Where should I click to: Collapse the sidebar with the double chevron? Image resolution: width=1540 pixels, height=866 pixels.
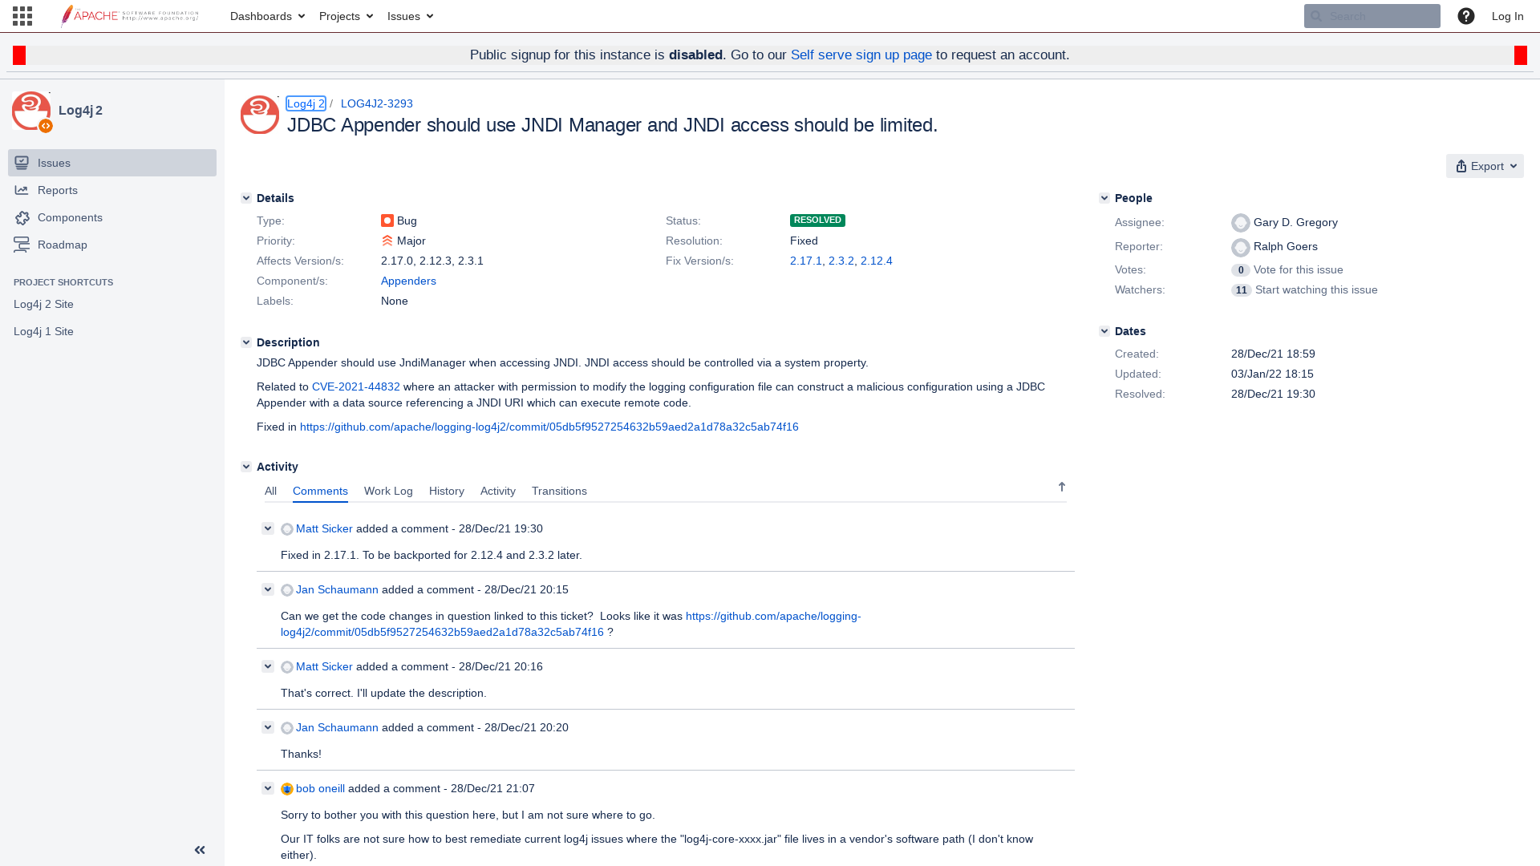tap(200, 850)
